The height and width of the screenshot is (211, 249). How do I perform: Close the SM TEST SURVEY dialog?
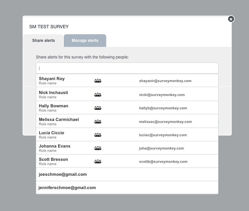231,19
